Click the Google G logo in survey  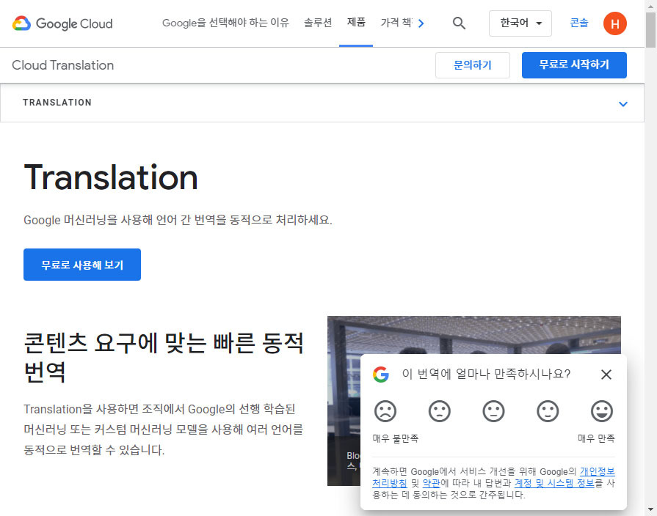pyautogui.click(x=381, y=374)
